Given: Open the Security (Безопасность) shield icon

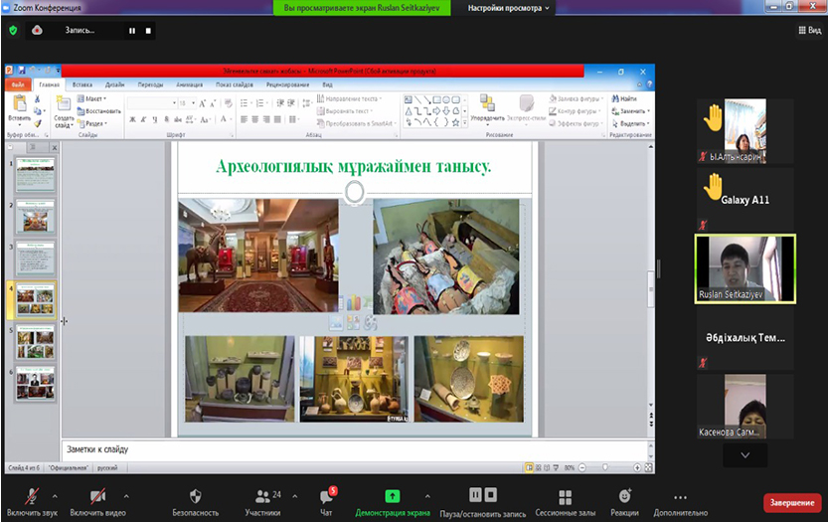Looking at the screenshot, I should (x=195, y=495).
